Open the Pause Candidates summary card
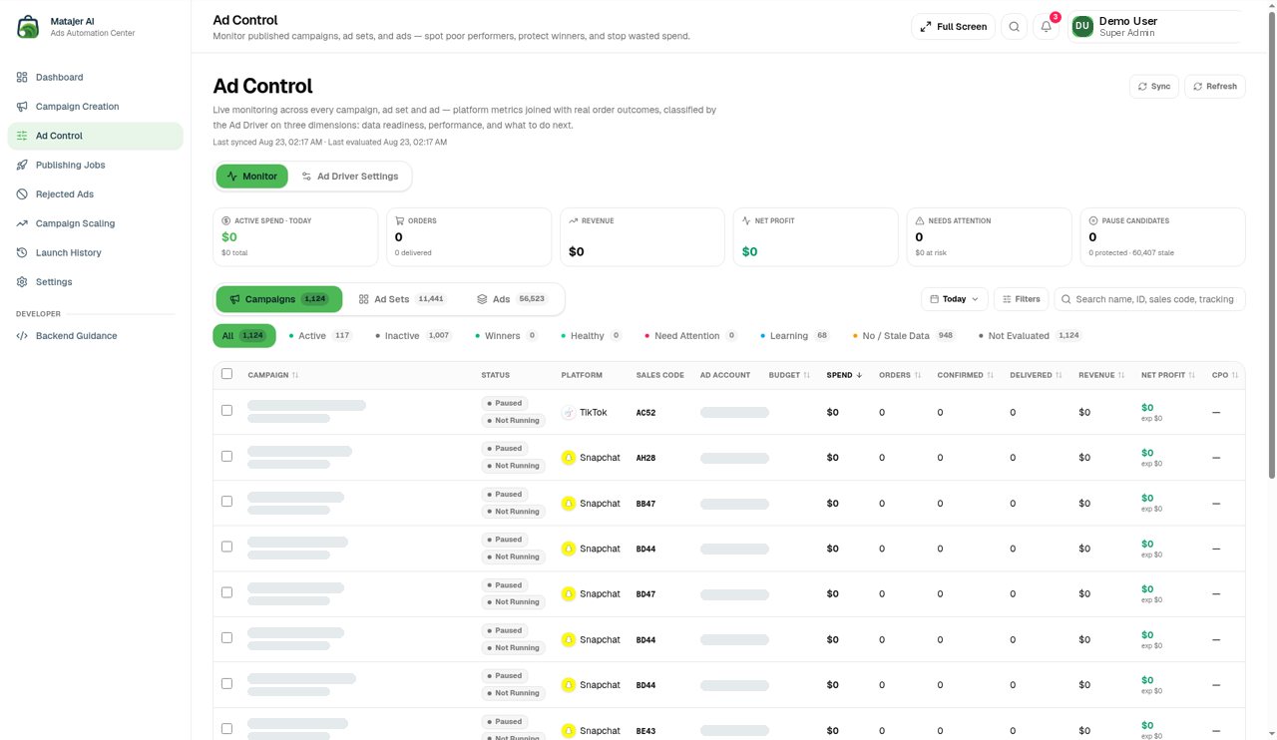 (1162, 237)
